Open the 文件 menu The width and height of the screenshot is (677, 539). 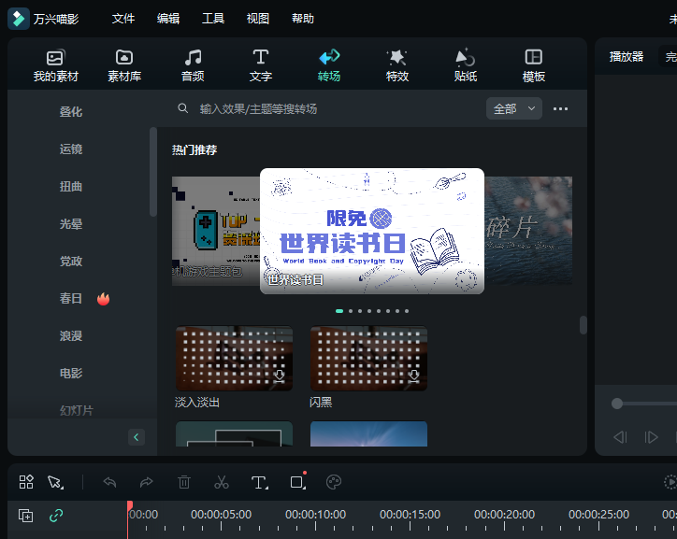tap(123, 19)
